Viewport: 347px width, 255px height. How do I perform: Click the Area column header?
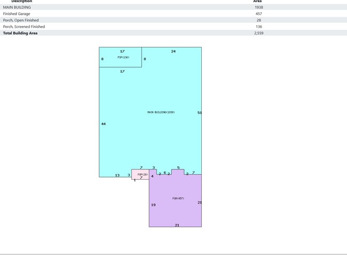(257, 1)
